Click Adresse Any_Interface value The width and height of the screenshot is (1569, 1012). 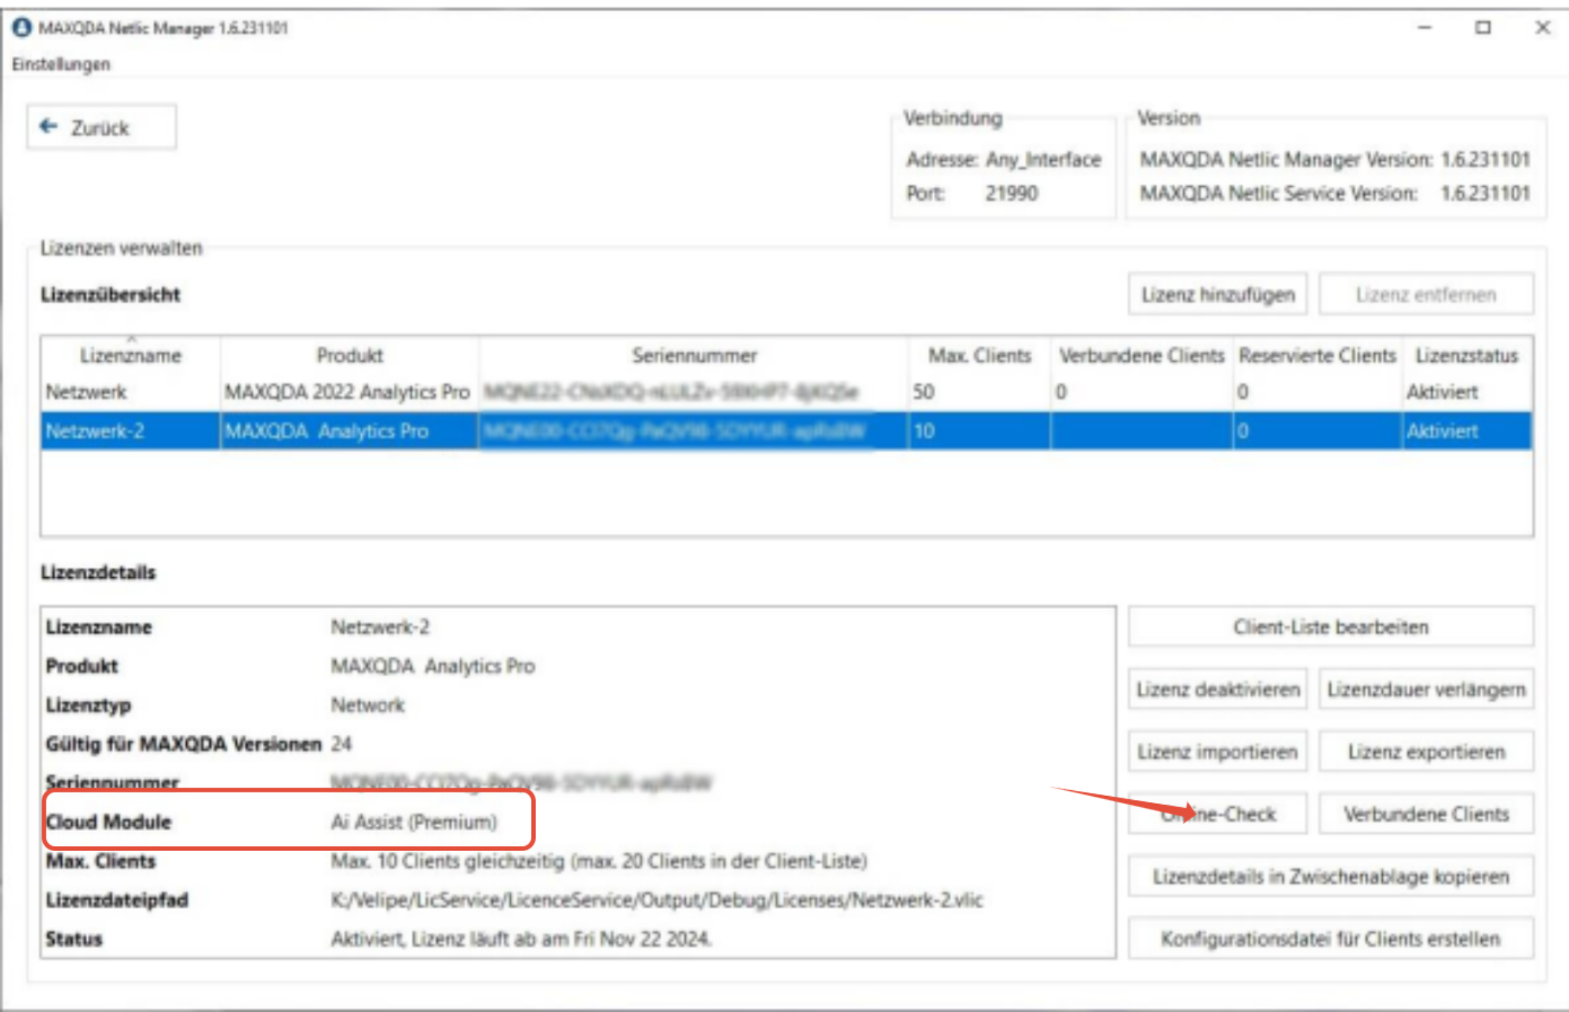pyautogui.click(x=1044, y=159)
